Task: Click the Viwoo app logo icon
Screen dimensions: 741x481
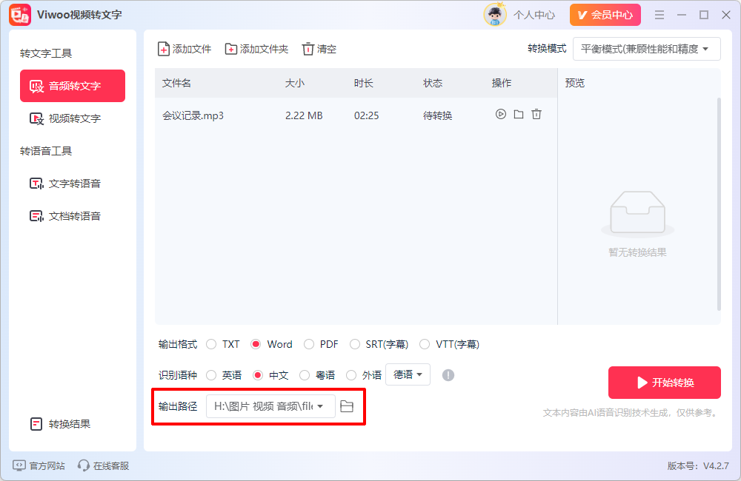Action: [x=20, y=15]
